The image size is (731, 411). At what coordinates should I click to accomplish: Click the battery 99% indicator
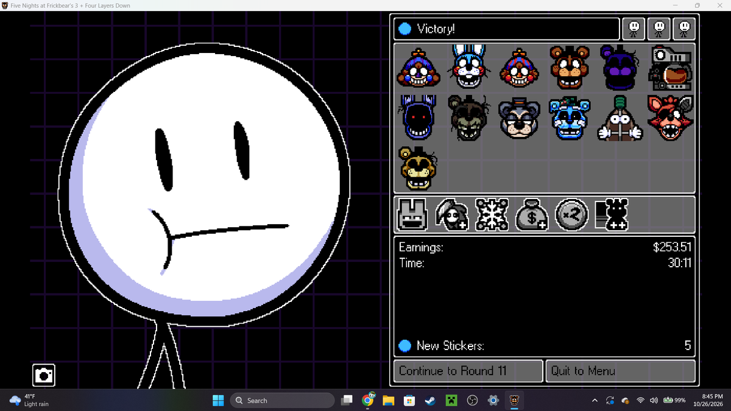(674, 400)
